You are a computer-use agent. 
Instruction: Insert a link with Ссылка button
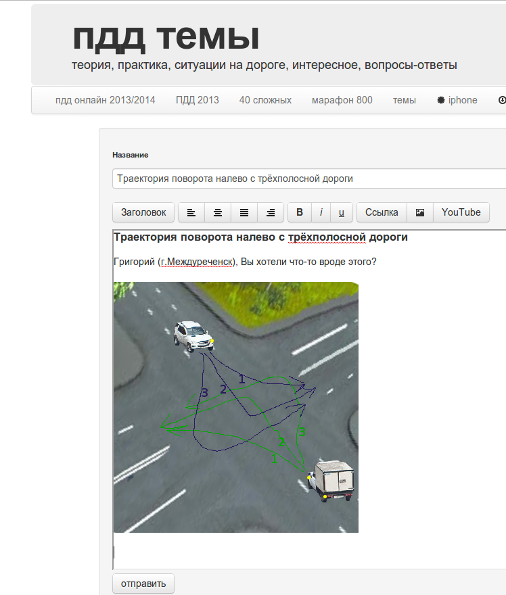(x=382, y=212)
